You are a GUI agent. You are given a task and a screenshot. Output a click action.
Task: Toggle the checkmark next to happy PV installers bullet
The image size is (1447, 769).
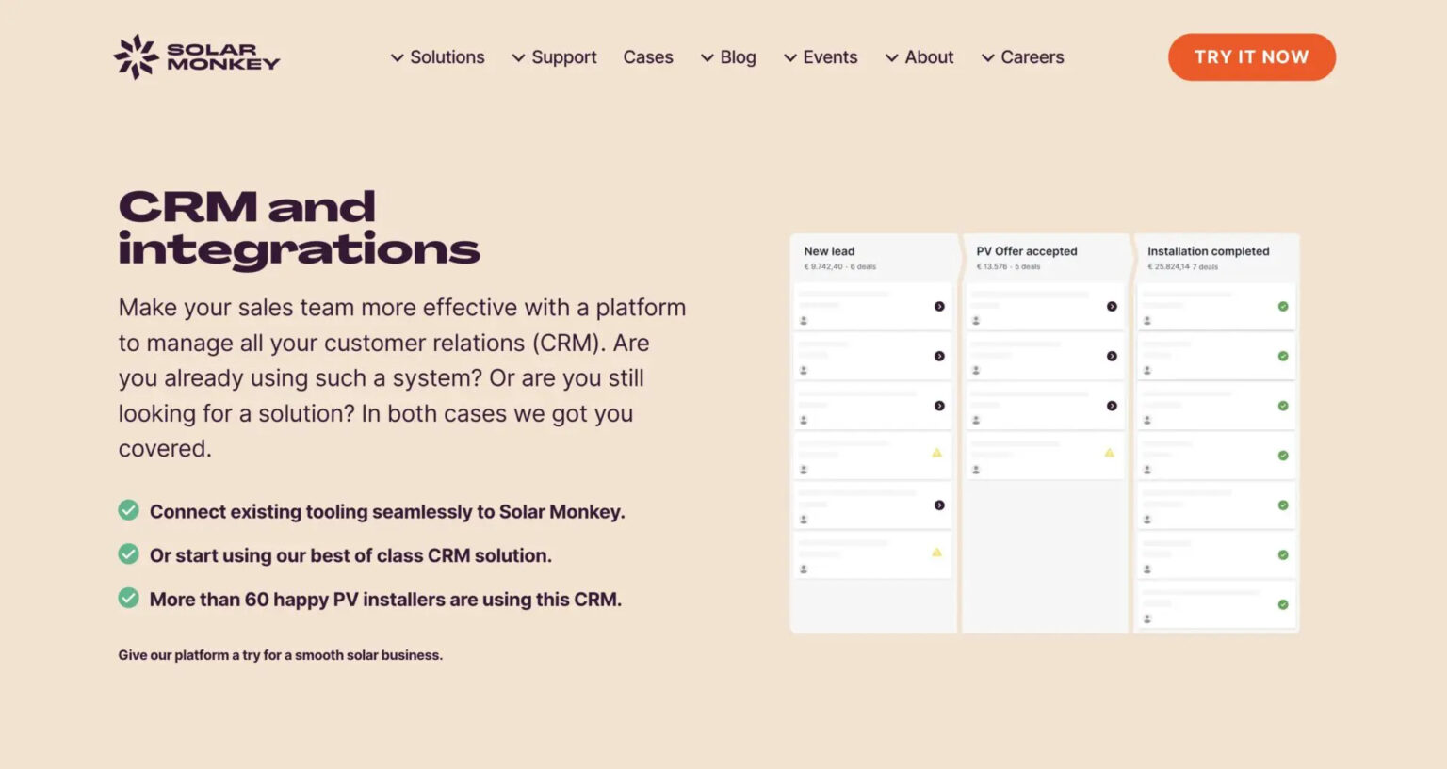tap(129, 598)
